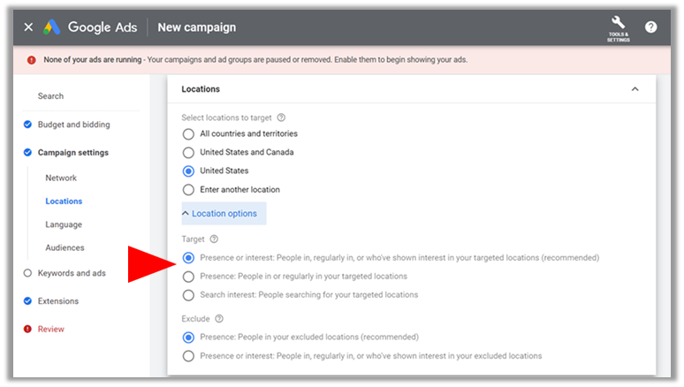Go to Language in sidebar navigation
The width and height of the screenshot is (684, 387).
(x=64, y=224)
